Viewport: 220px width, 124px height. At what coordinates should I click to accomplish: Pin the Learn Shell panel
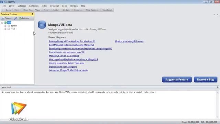[218, 87]
